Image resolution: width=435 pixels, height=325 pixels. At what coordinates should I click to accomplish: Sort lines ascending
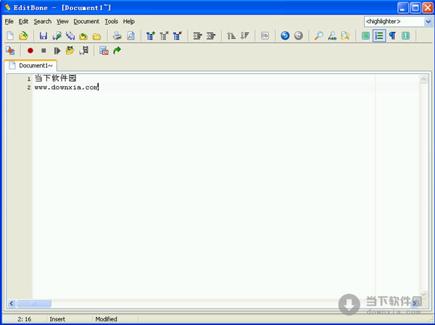[231, 35]
